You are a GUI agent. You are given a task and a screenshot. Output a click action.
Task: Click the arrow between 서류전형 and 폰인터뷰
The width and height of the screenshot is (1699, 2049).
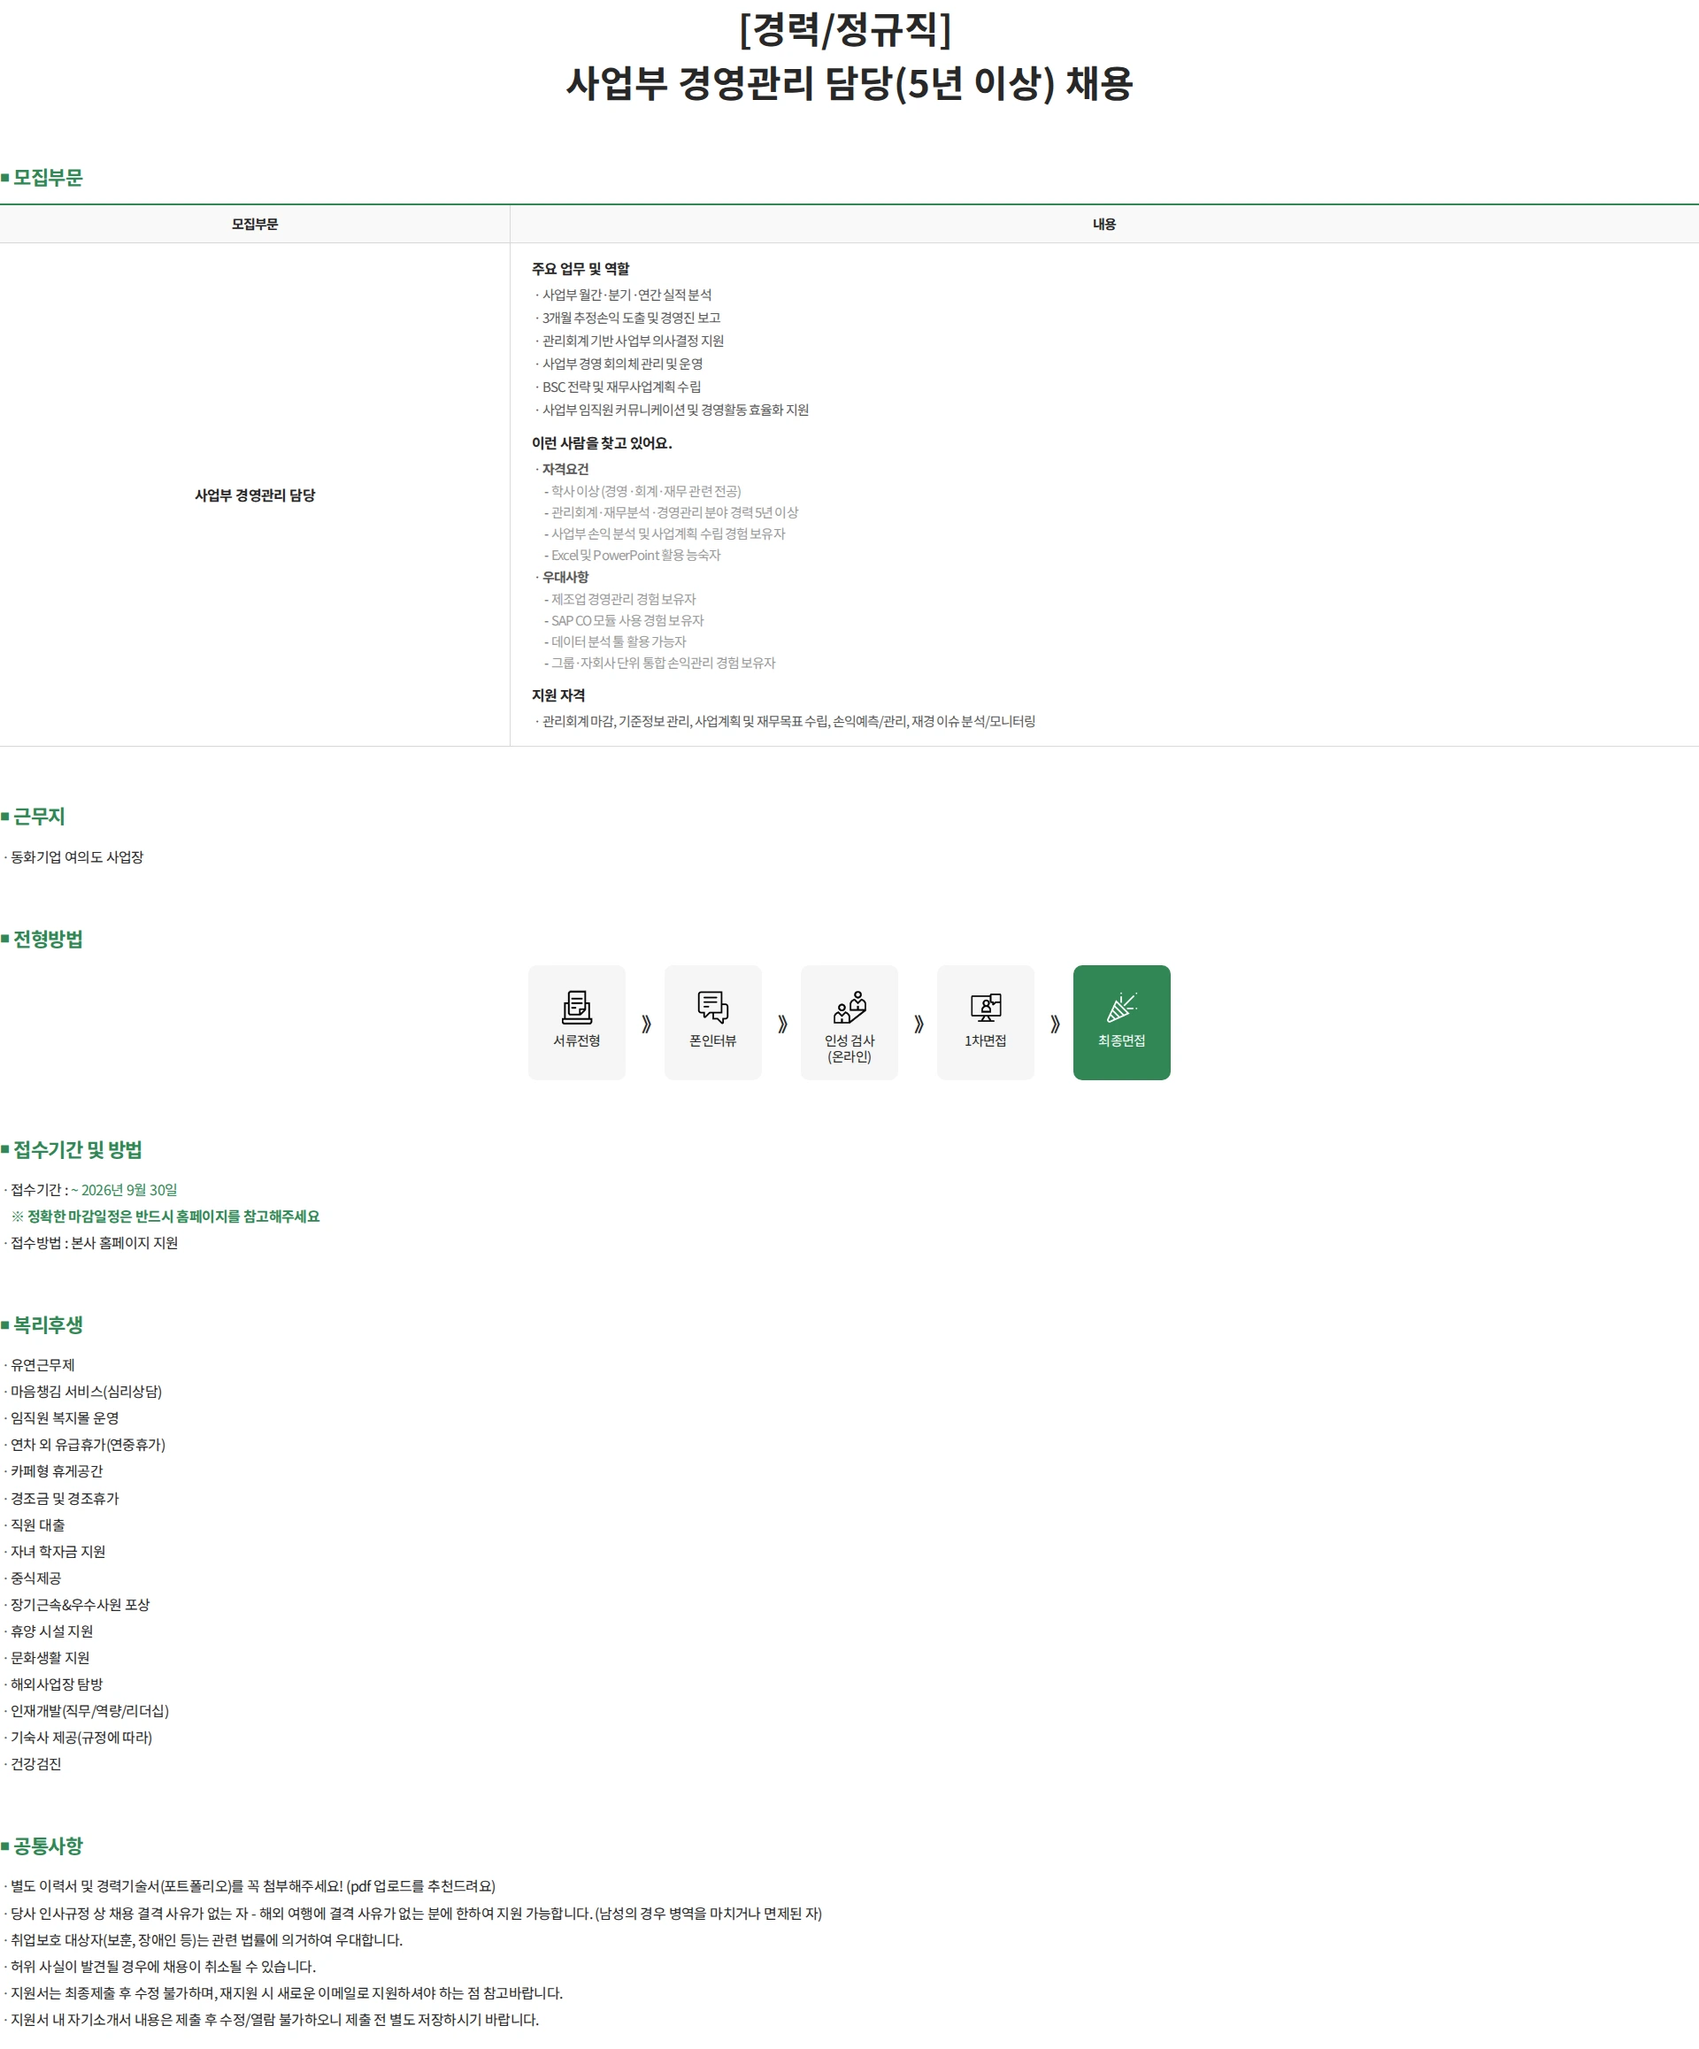point(646,1024)
